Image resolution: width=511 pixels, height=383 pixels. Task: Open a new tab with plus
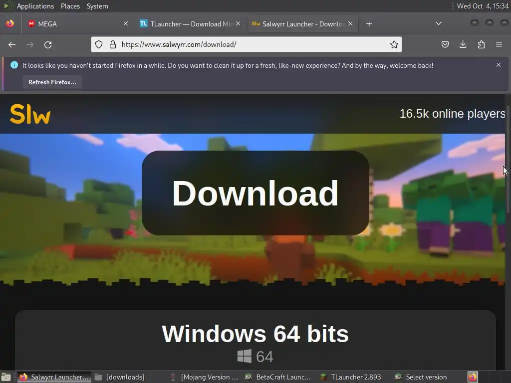(369, 24)
